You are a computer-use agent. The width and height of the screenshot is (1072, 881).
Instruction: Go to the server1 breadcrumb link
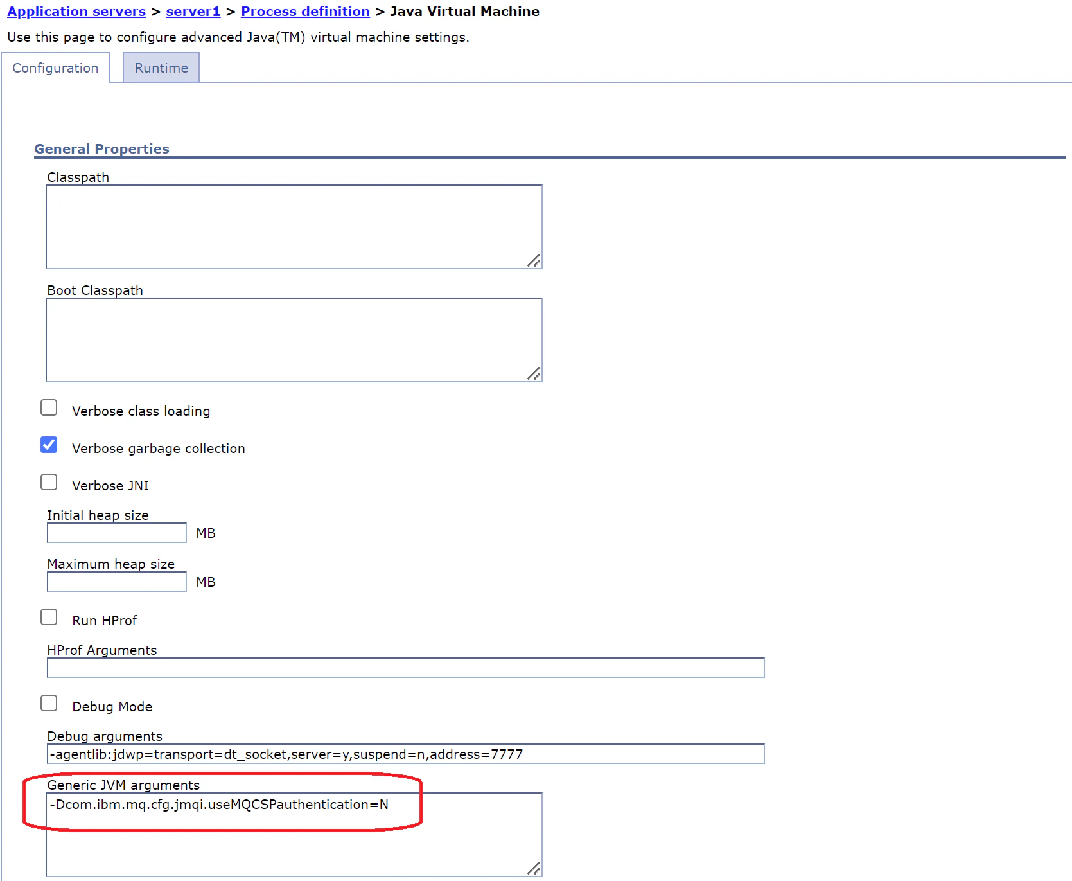[193, 12]
